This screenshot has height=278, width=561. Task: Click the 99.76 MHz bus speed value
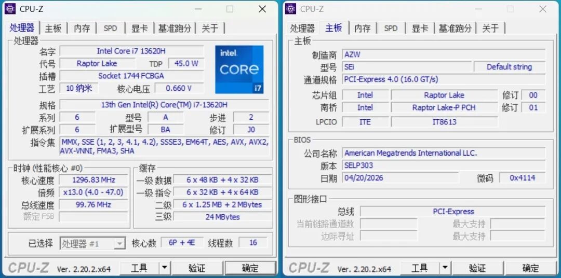[x=94, y=205]
